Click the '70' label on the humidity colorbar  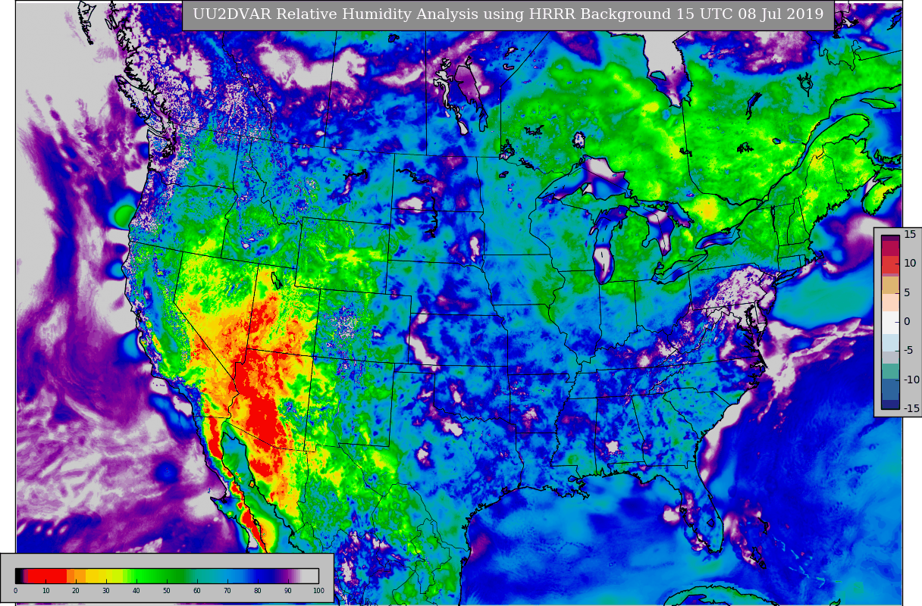coord(227,591)
